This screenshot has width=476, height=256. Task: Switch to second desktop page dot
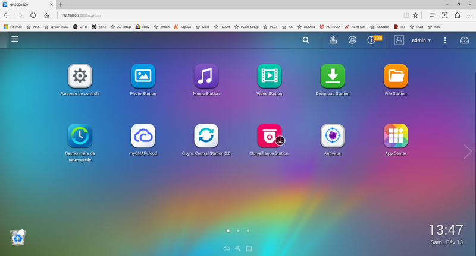point(238,230)
